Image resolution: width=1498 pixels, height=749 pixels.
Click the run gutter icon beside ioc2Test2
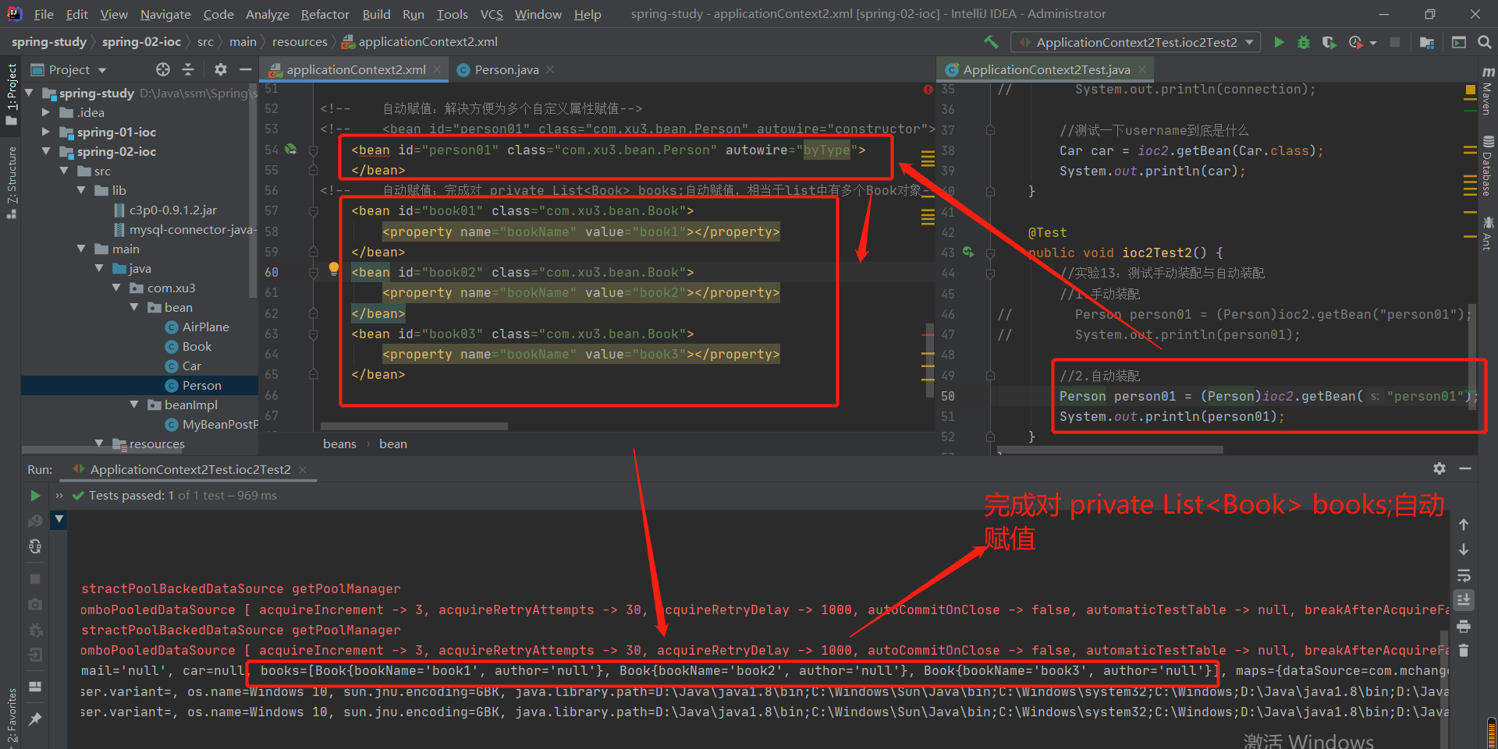[x=968, y=252]
